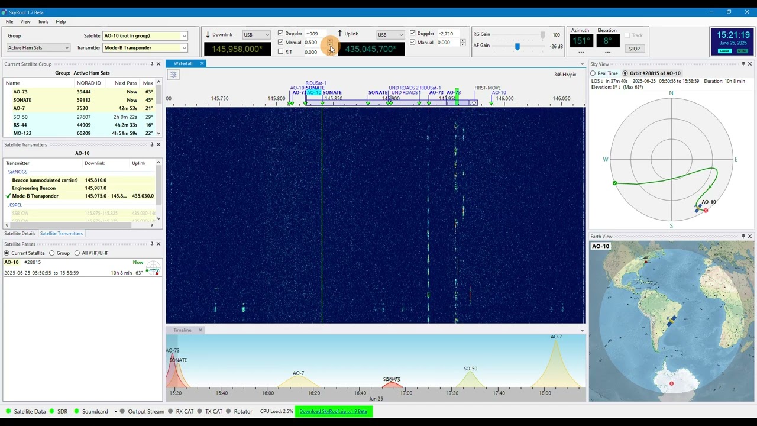Open AO-10 pass sky plot thumbnail

tap(153, 267)
